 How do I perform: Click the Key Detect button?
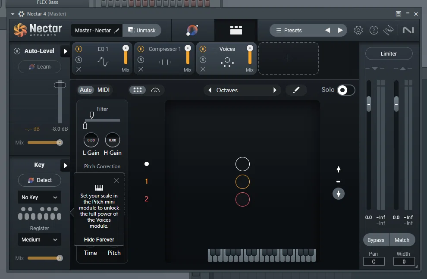pos(40,180)
